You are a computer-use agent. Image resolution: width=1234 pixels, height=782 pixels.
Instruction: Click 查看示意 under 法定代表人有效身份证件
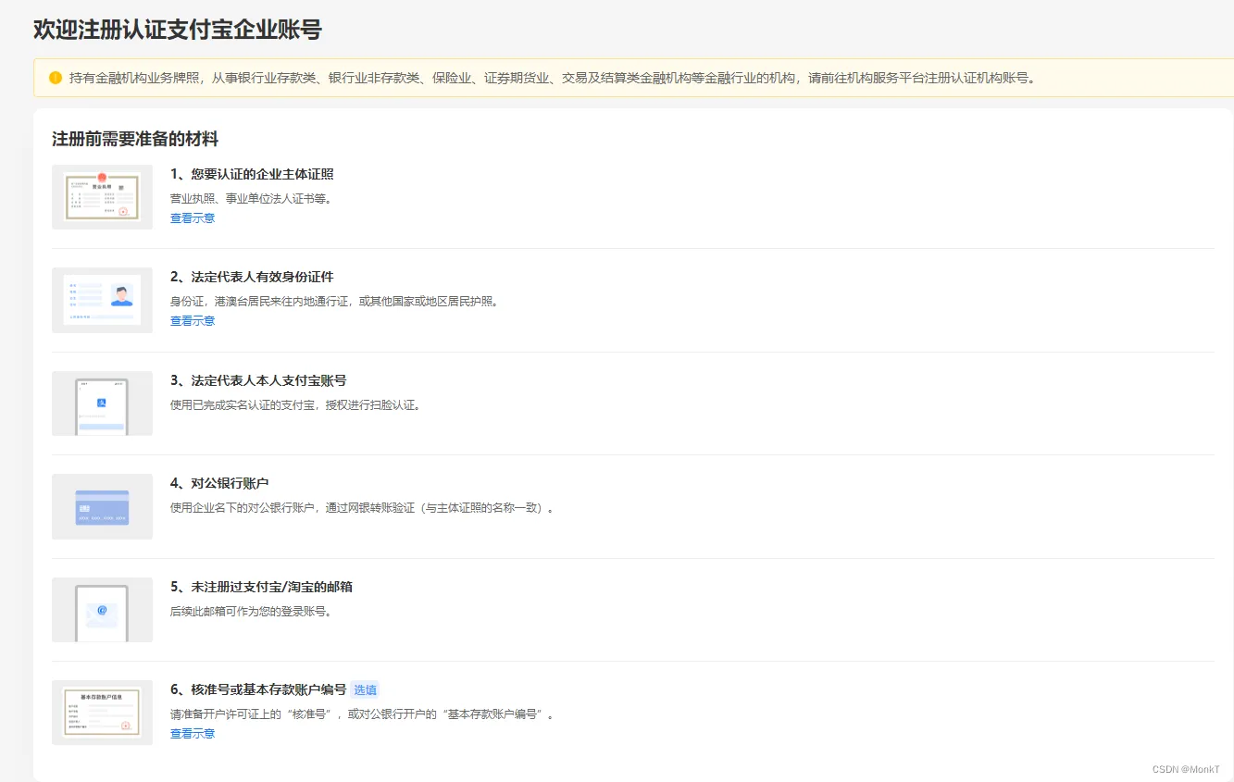[193, 321]
